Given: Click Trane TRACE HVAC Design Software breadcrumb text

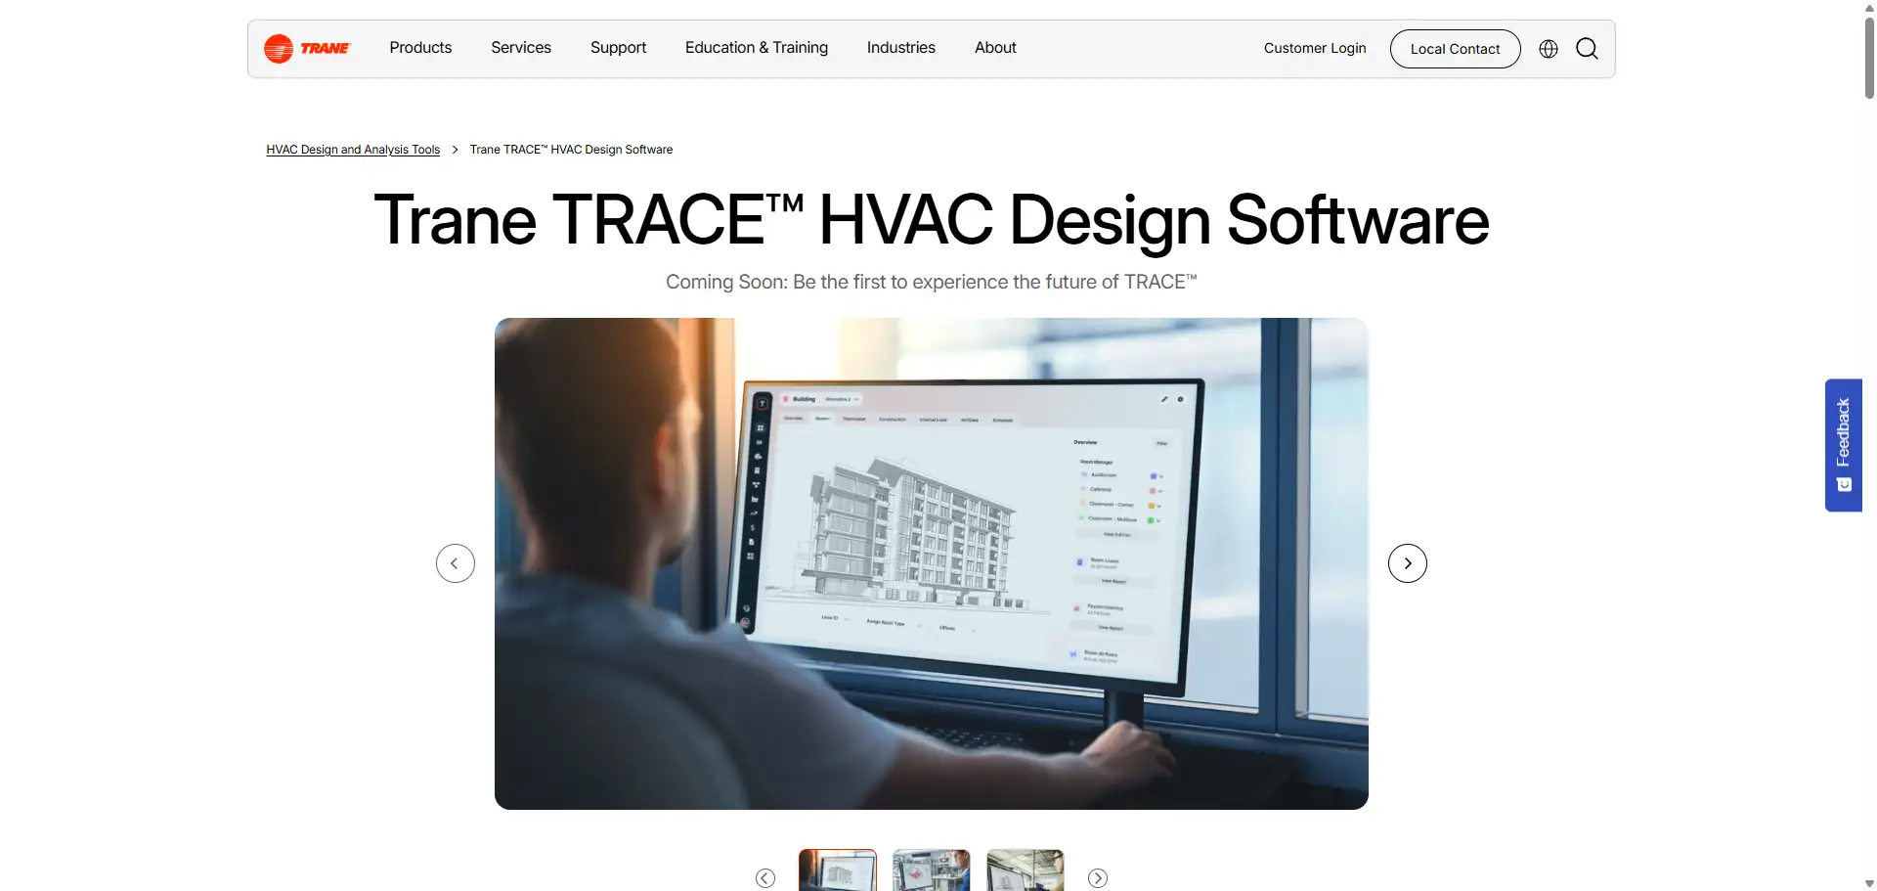Looking at the screenshot, I should [x=571, y=150].
